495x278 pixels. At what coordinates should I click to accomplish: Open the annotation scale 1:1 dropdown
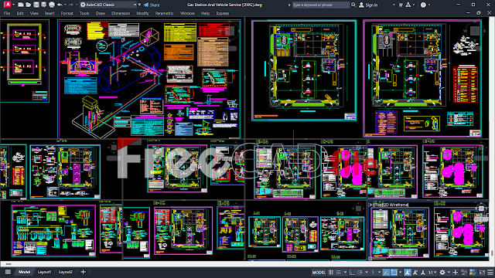pyautogui.click(x=432, y=272)
